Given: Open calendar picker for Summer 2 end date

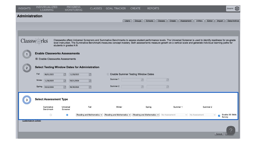Looking at the screenshot, I should tap(167, 87).
